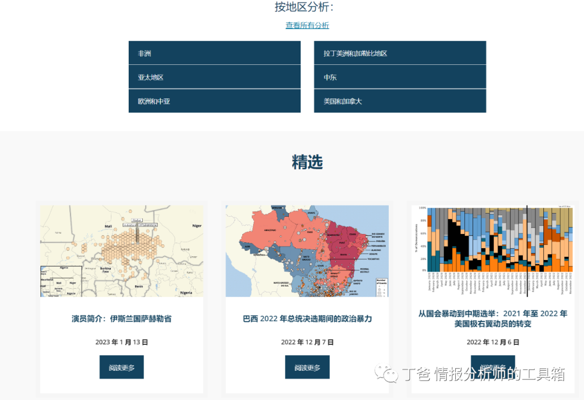Open article 从国会暴动到中期选举

pos(493,319)
